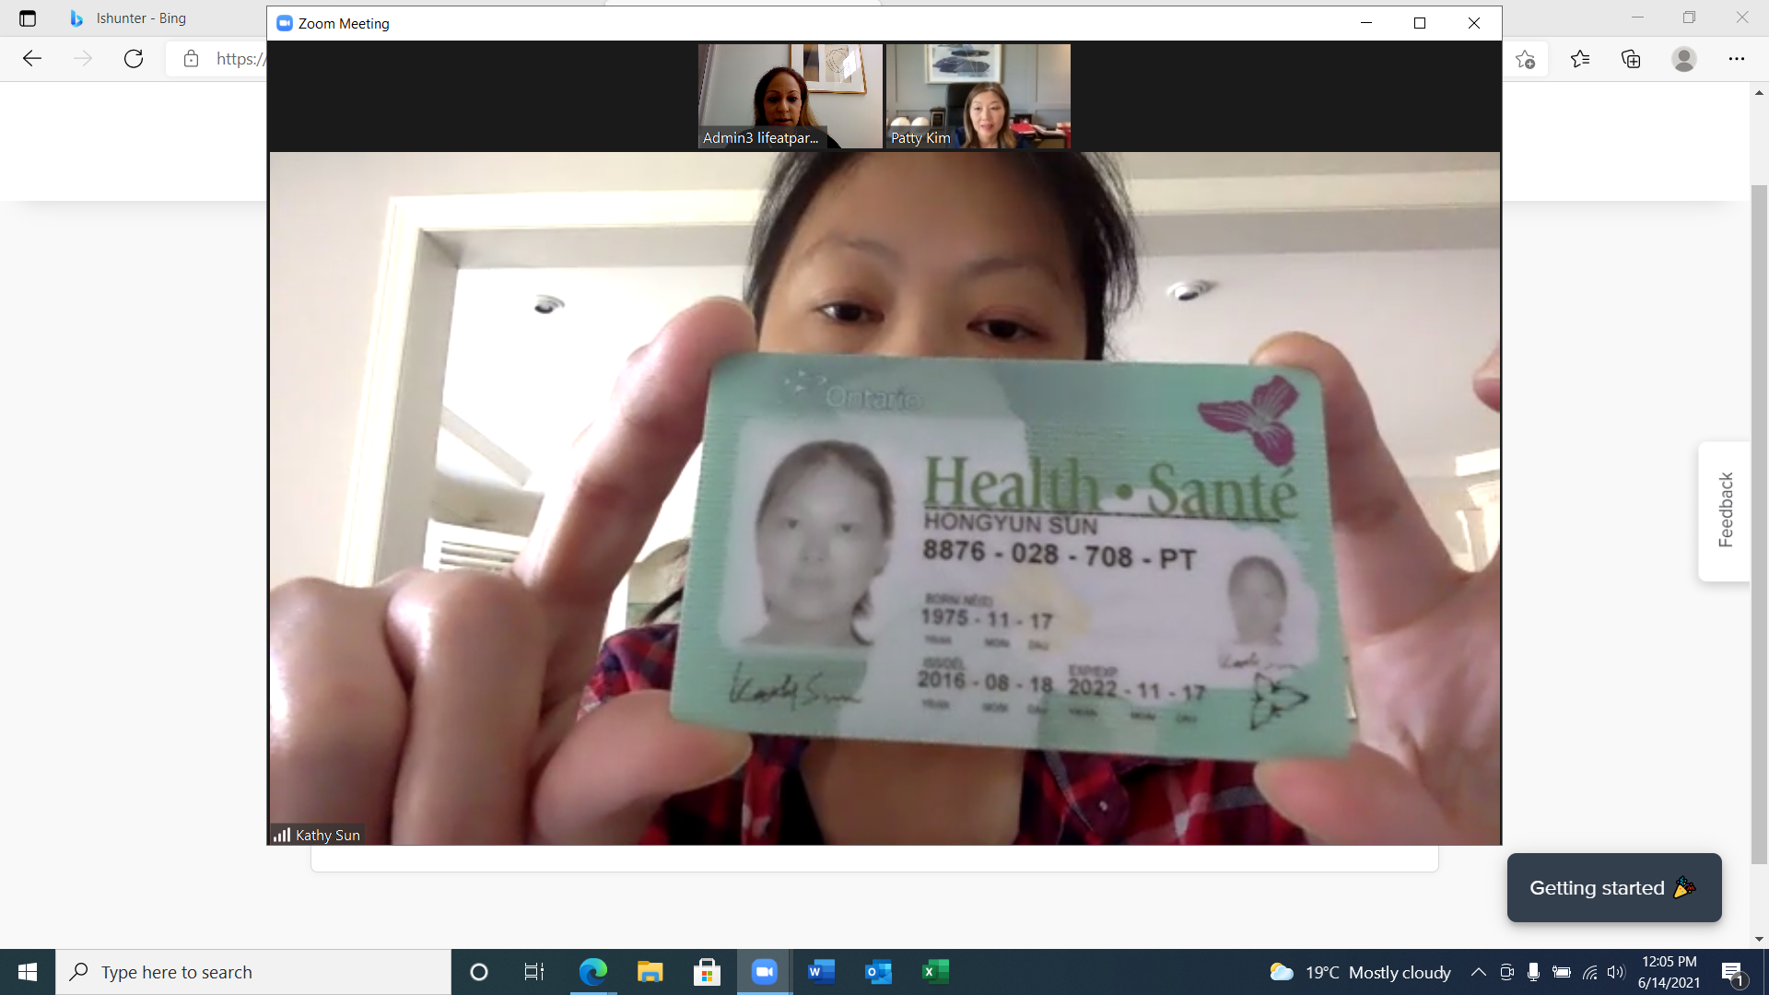Open the Windows Start menu
1769x995 pixels.
[28, 972]
